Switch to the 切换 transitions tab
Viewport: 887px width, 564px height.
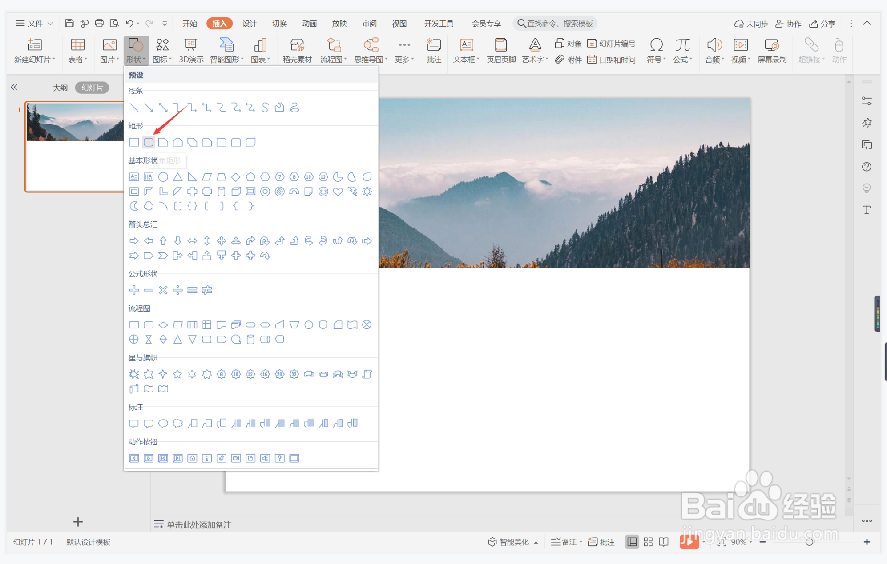click(280, 24)
